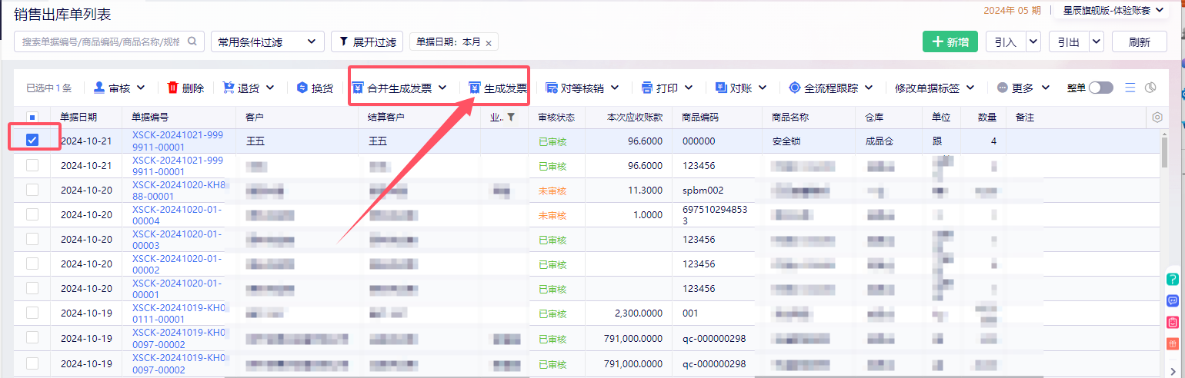Click the amount cell 11.3000

click(x=646, y=190)
